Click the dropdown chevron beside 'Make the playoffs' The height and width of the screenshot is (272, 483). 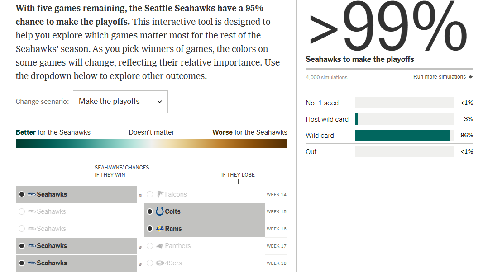[x=159, y=102]
